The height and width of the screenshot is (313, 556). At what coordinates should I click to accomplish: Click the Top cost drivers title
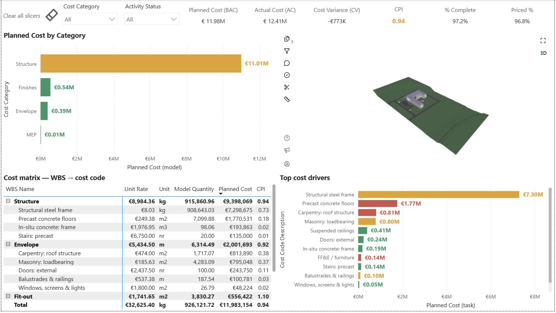click(305, 178)
